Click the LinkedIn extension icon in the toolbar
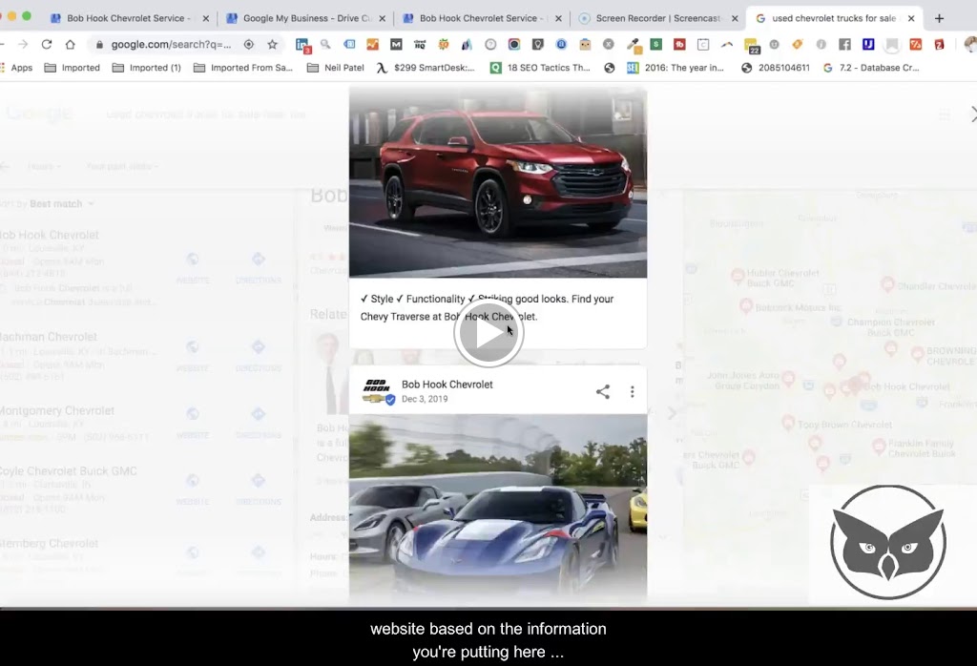Image resolution: width=977 pixels, height=666 pixels. (302, 44)
